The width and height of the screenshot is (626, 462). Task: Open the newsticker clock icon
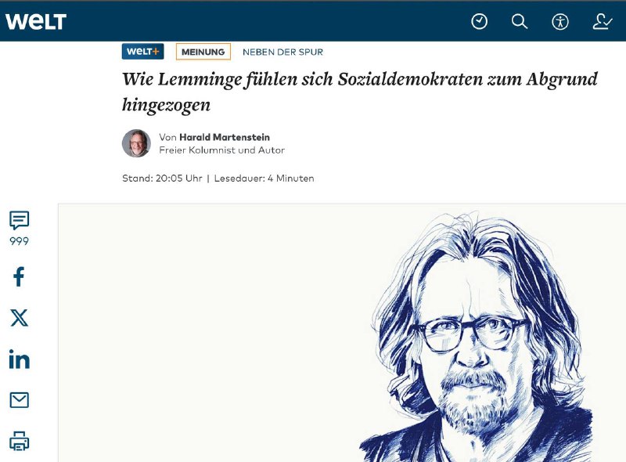tap(479, 21)
